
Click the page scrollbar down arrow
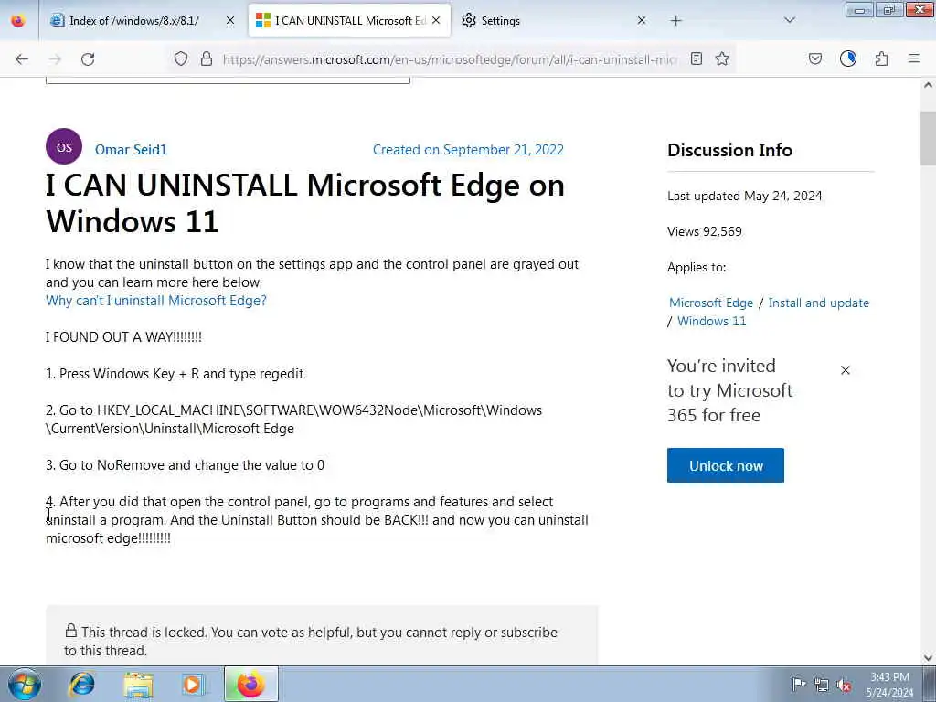pyautogui.click(x=928, y=658)
